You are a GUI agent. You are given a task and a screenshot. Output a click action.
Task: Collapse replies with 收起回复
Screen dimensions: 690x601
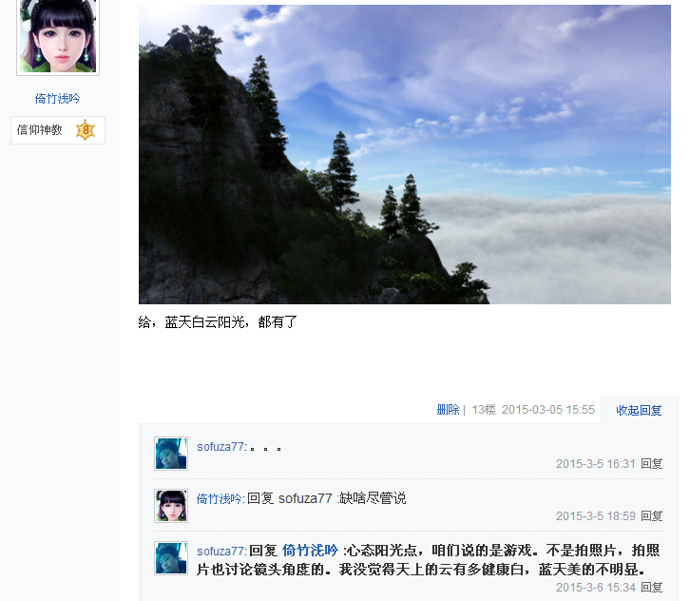(639, 411)
